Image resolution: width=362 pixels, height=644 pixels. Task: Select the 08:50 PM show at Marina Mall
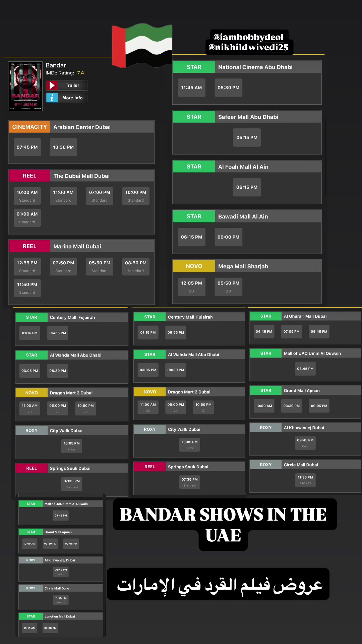coord(136,266)
